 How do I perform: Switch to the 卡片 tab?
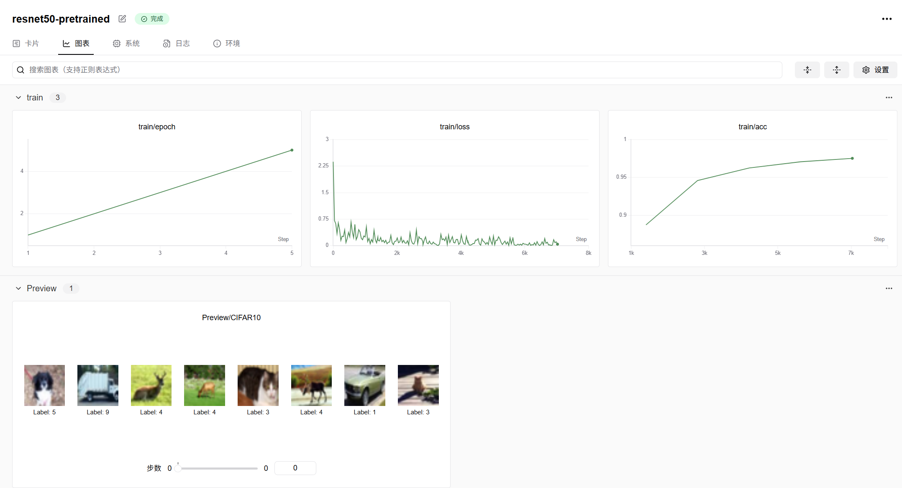[x=26, y=44]
